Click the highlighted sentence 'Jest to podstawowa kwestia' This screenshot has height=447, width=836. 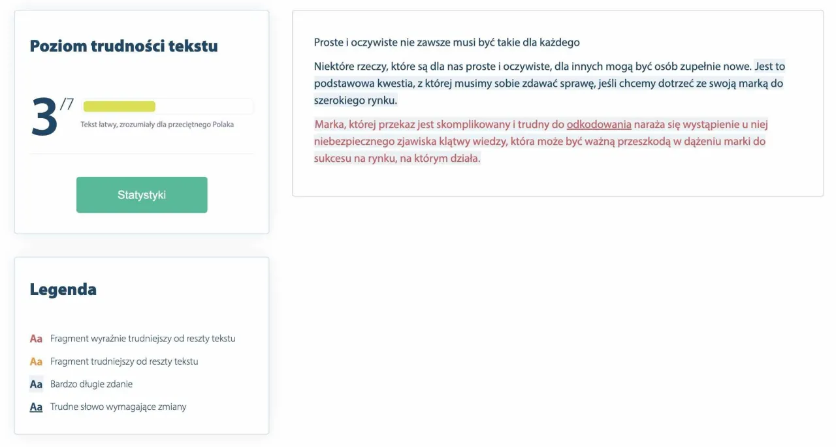549,84
